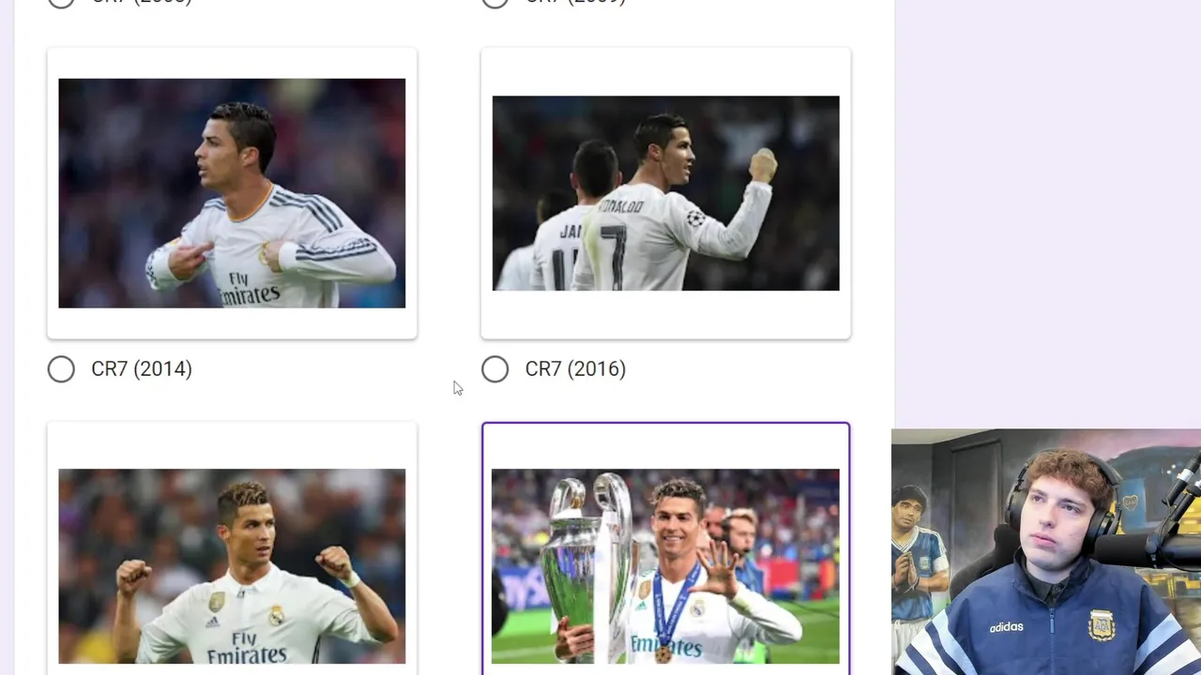The width and height of the screenshot is (1201, 675).
Task: Click the empty lavender area beside the form
Action: (x=1047, y=214)
